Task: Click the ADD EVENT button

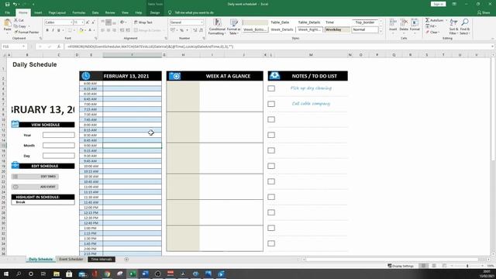Action: (35, 187)
